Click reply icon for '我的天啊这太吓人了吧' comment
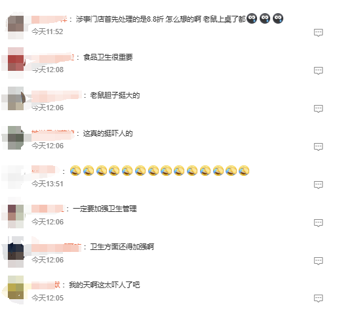 tap(318, 299)
